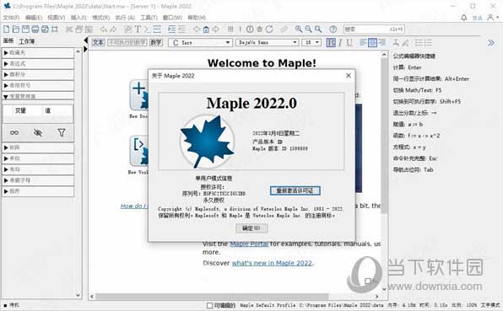Toggle the editable checkbox in status bar
The height and width of the screenshot is (311, 503).
click(210, 306)
